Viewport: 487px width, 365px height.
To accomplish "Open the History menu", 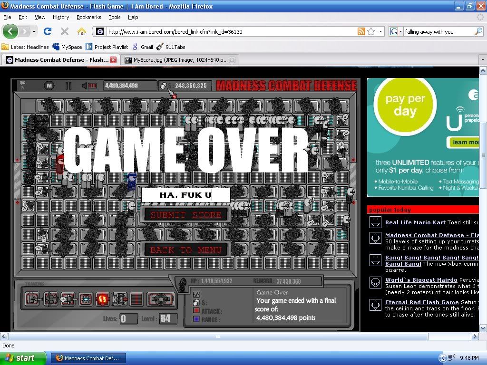I will point(61,17).
